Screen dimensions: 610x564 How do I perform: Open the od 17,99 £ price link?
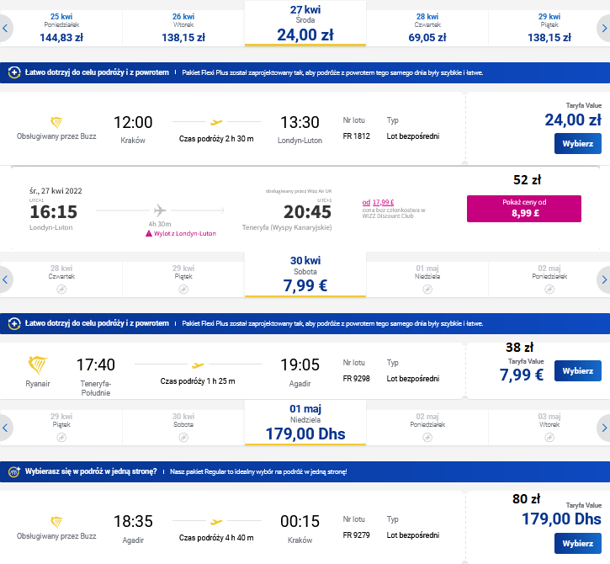[378, 202]
